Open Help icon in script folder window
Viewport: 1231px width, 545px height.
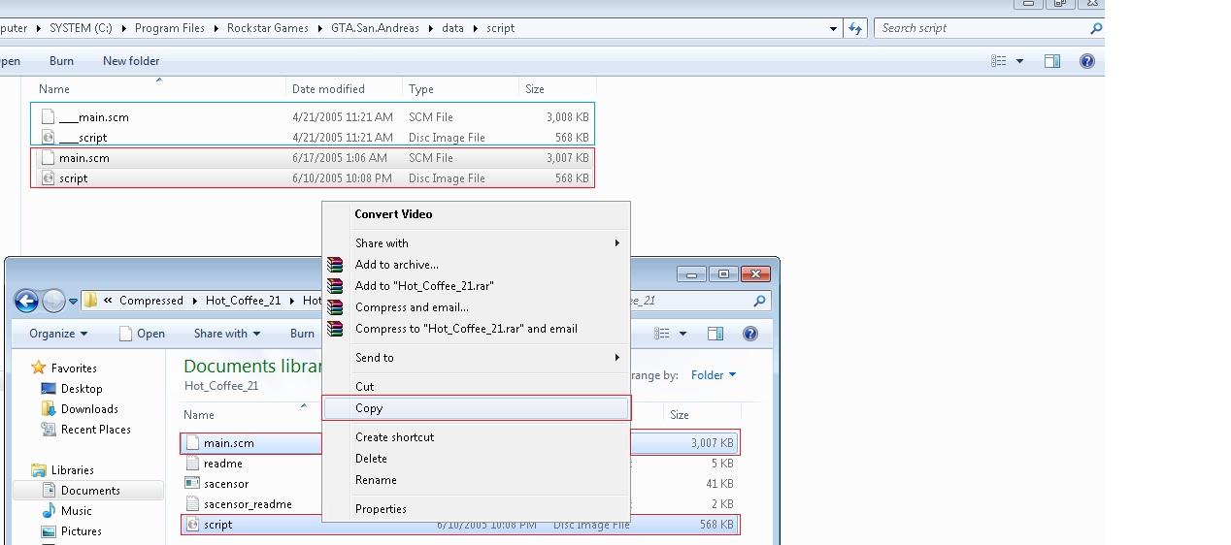[1087, 61]
